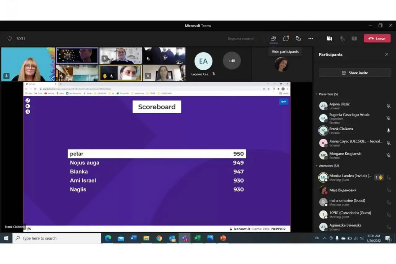Toggle the microphone in the Teams toolbar

click(342, 38)
